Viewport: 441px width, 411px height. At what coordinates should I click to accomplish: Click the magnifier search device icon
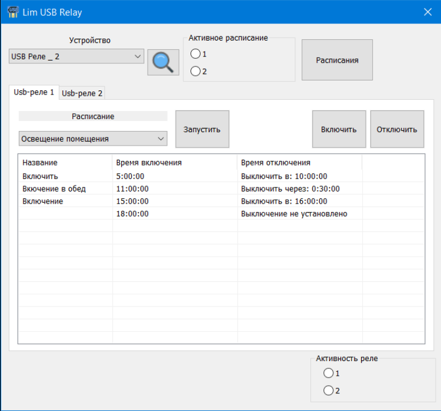[x=163, y=62]
